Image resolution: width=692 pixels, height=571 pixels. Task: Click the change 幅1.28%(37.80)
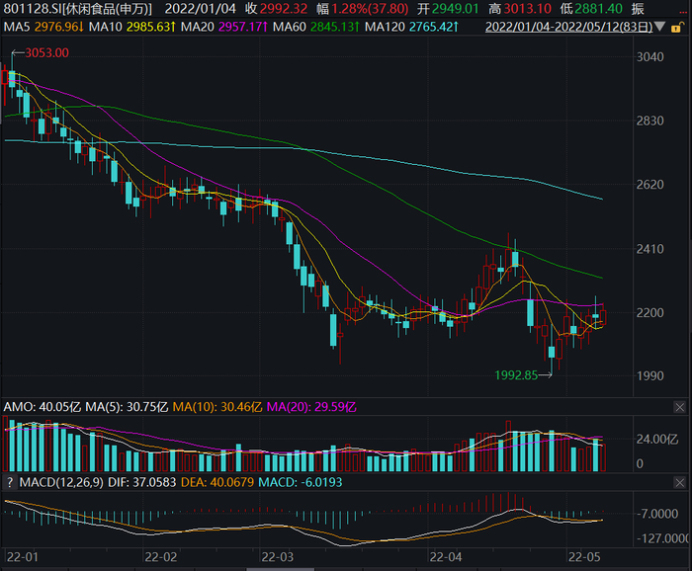pos(363,9)
